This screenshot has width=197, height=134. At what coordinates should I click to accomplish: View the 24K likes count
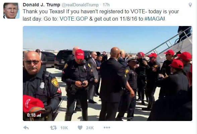coord(90,128)
